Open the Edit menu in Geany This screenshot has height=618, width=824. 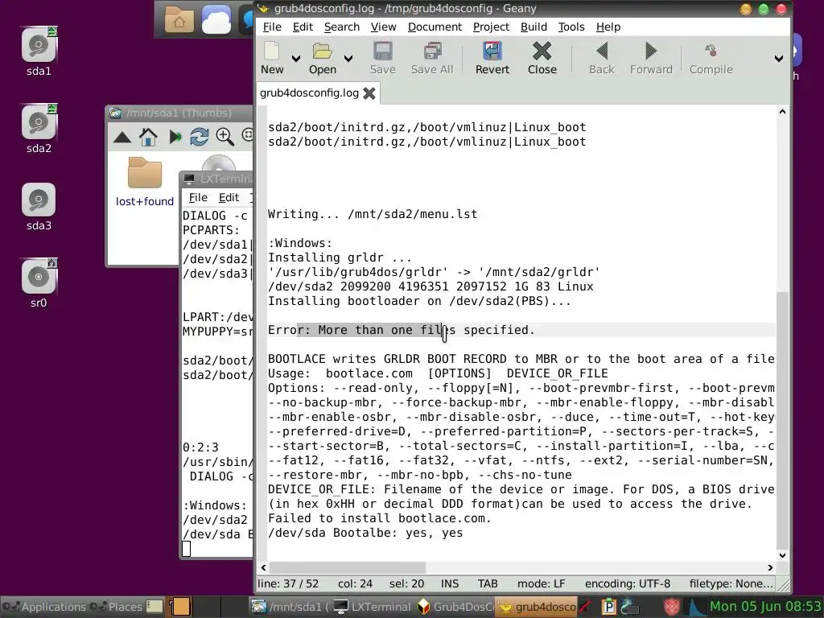303,27
